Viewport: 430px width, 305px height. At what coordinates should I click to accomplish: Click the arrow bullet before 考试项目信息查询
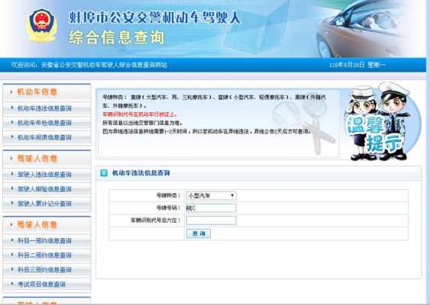[x=12, y=284]
